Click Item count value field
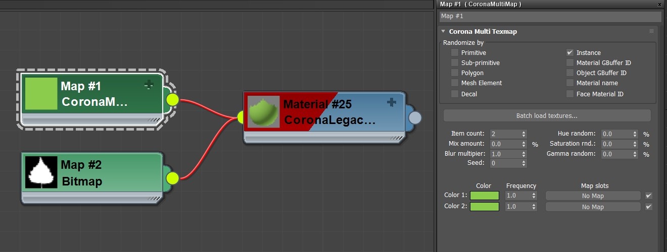Viewport: 667px width, 252px height. click(x=504, y=134)
